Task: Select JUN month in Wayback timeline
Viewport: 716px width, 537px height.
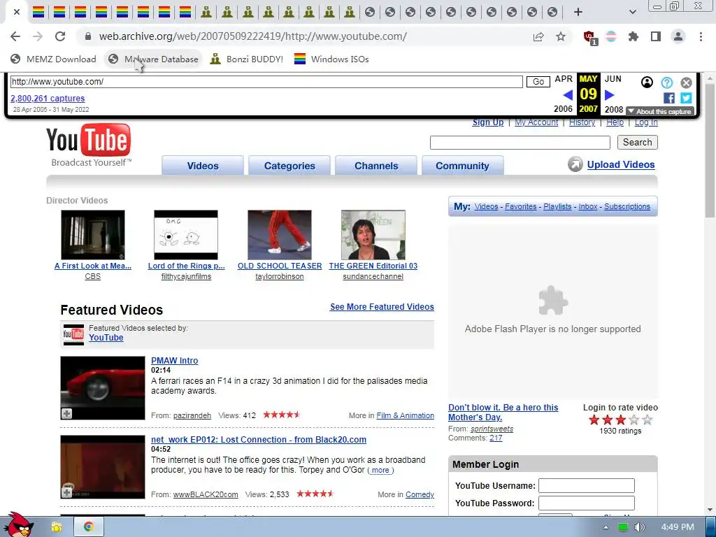Action: [x=613, y=79]
